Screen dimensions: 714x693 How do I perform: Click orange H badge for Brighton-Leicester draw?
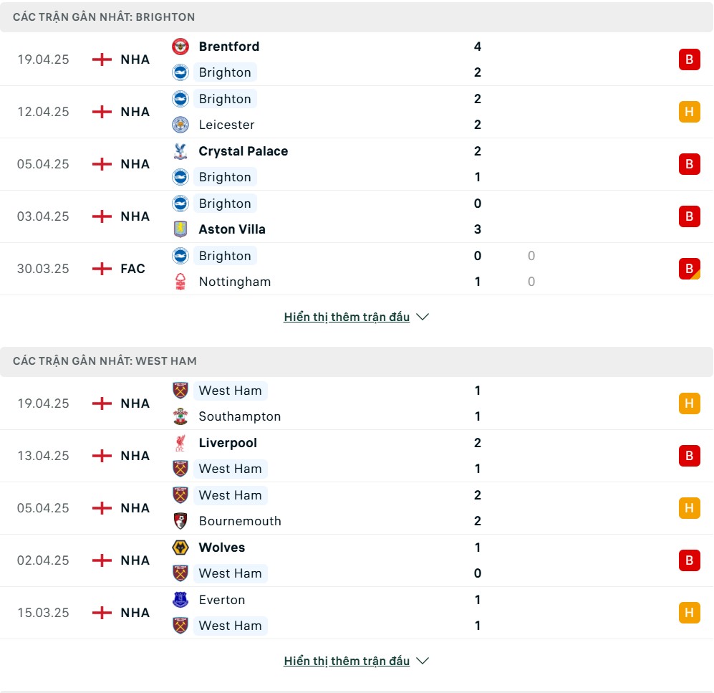689,112
